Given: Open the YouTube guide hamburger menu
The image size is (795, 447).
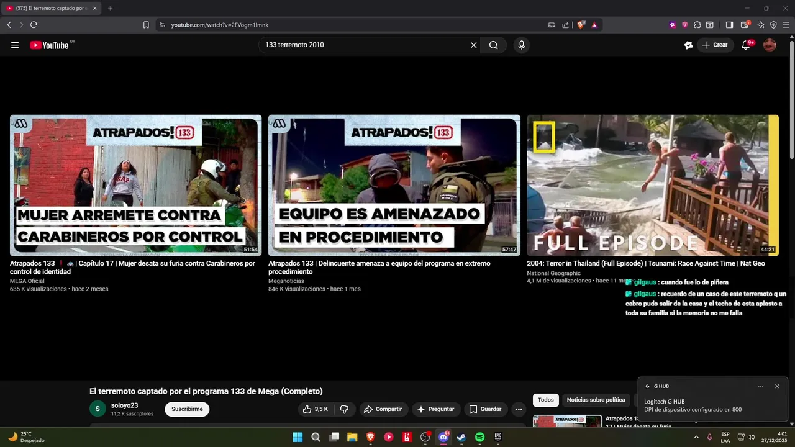Looking at the screenshot, I should click(15, 45).
